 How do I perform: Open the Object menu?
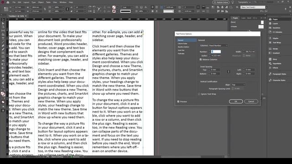point(41,2)
